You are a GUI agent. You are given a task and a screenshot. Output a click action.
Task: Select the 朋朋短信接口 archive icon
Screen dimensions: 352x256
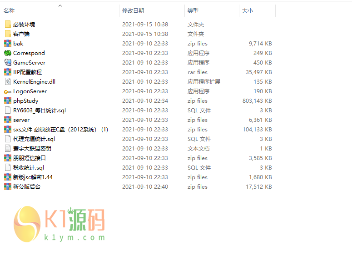click(x=8, y=158)
